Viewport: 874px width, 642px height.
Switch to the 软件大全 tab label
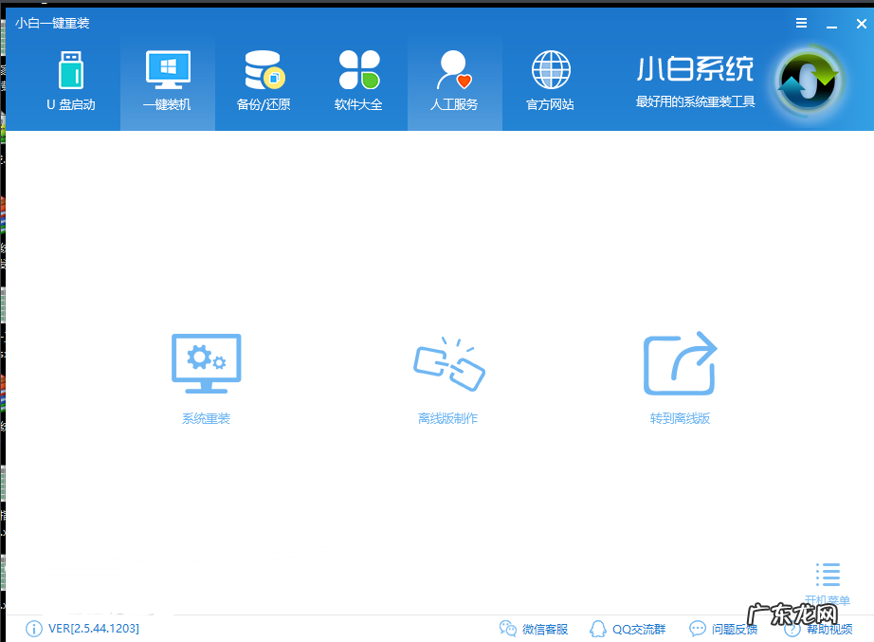tap(358, 105)
